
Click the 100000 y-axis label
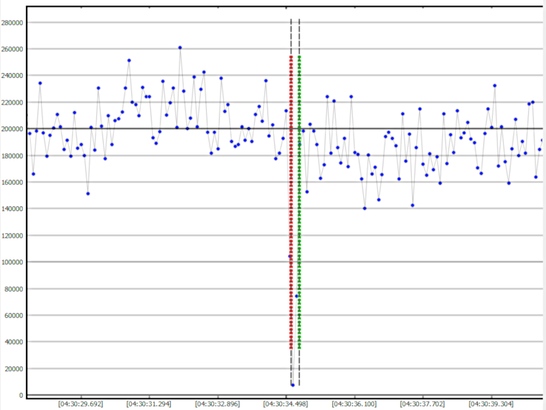tap(13, 262)
